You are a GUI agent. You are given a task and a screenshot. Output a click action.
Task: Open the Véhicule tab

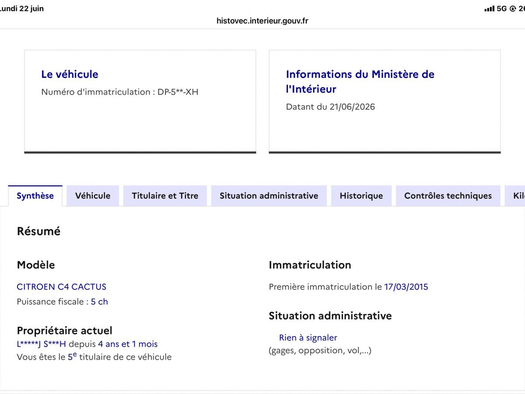93,196
